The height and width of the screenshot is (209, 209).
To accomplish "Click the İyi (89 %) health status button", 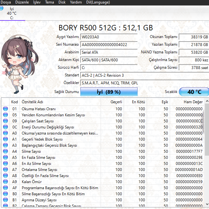I will 109,92.
